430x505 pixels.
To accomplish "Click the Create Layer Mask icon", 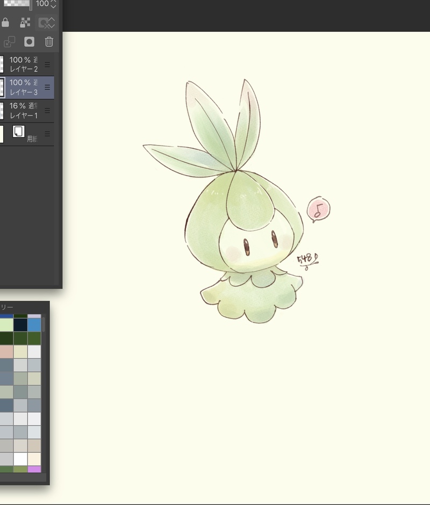I will (29, 41).
